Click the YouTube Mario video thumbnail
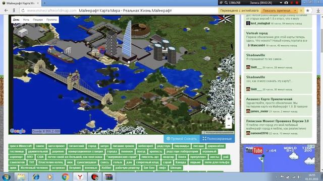 click(279, 158)
